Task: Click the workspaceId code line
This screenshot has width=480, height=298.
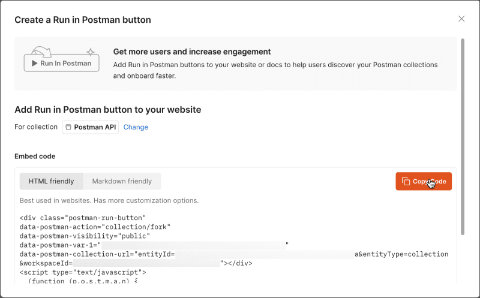Action: [47, 263]
